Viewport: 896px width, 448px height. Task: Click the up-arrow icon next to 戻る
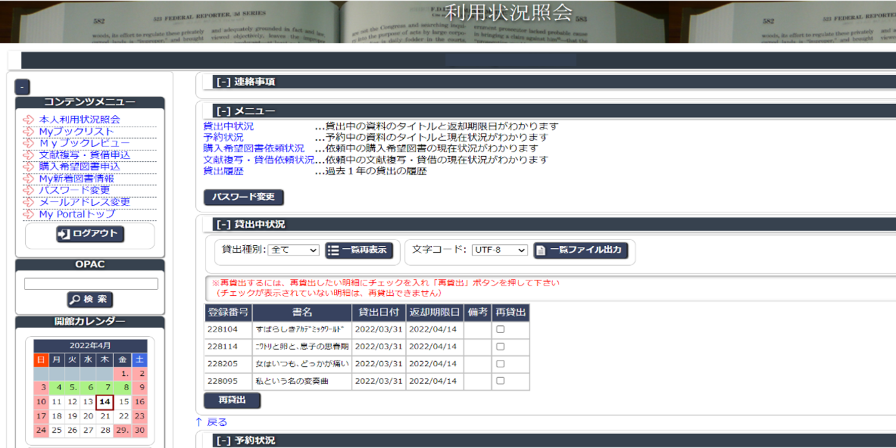point(199,422)
